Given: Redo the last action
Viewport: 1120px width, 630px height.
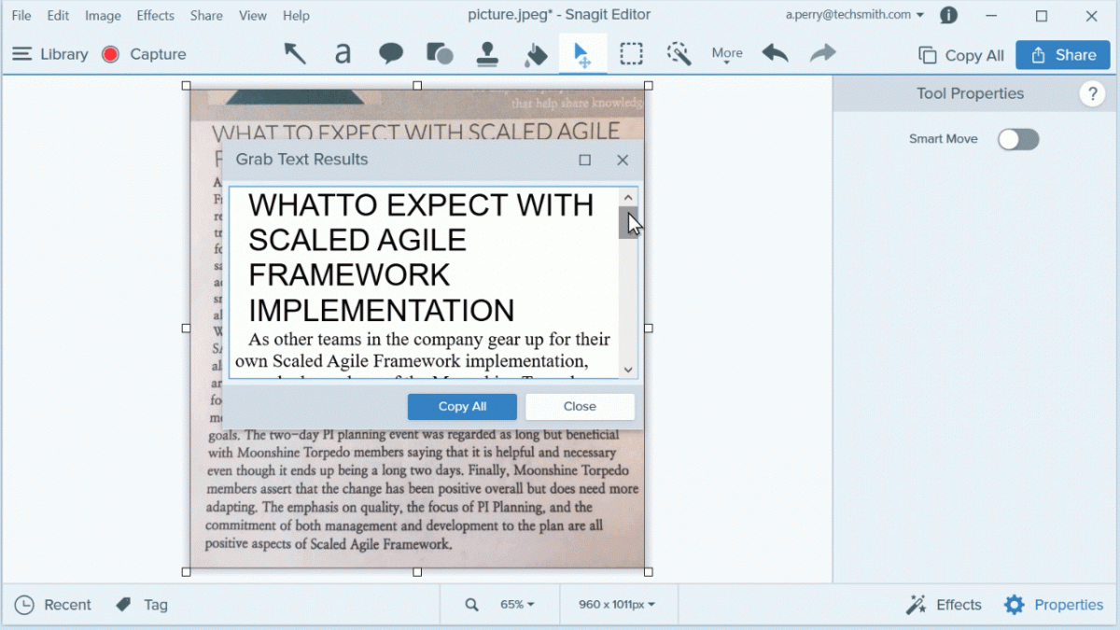Looking at the screenshot, I should click(822, 53).
